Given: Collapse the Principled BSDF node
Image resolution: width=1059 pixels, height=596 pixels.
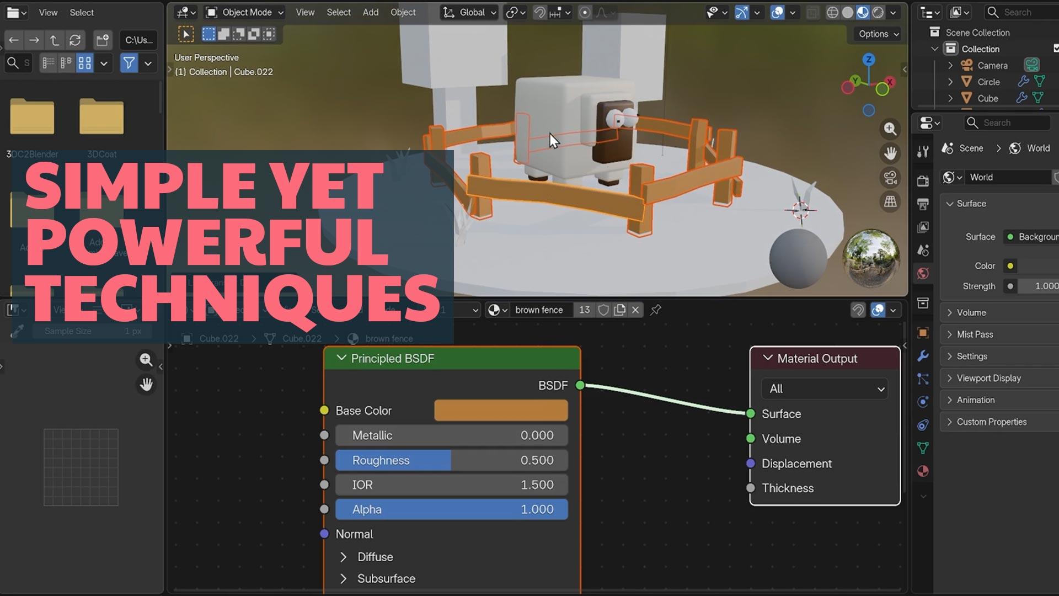Looking at the screenshot, I should point(341,358).
